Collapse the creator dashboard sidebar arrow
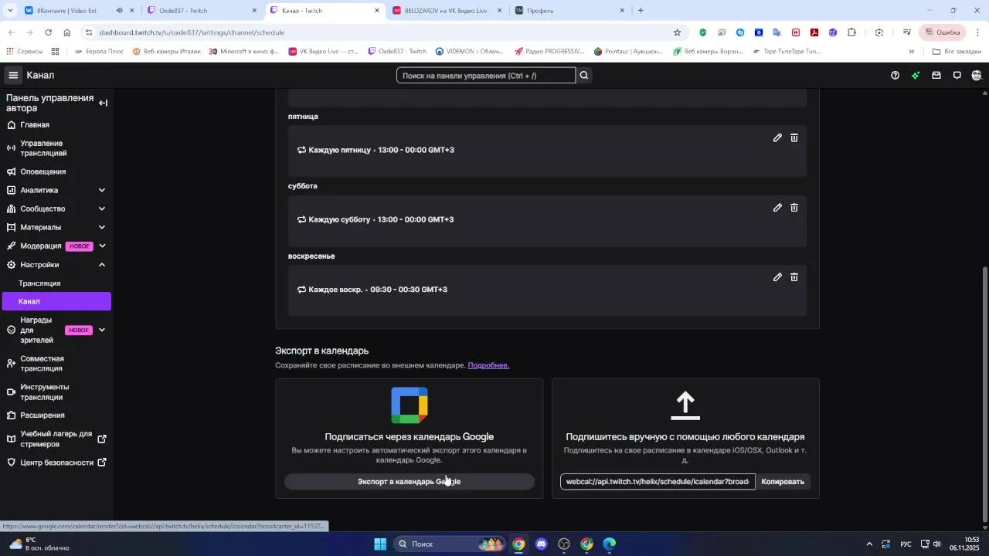The image size is (989, 556). (x=103, y=103)
